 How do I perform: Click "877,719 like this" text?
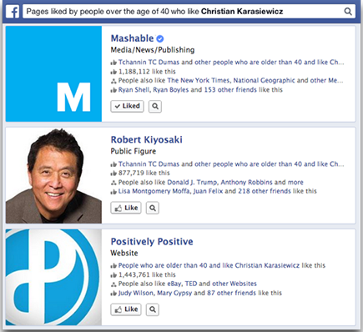144,173
